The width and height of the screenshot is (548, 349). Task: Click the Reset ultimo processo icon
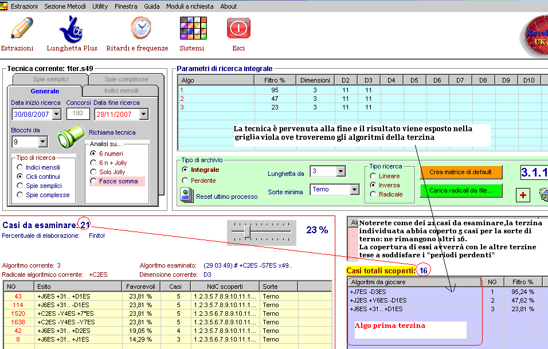point(187,195)
